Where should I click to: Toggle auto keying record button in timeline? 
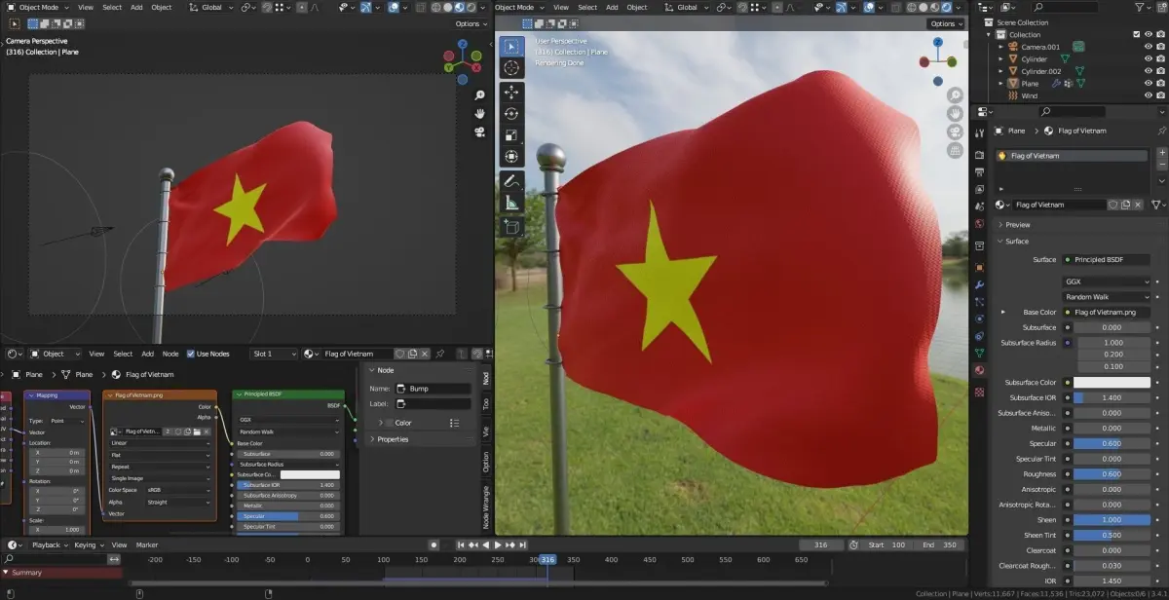[x=434, y=545]
